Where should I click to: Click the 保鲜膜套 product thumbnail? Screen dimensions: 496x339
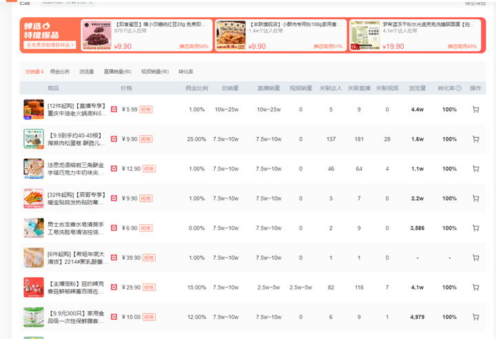(34, 317)
